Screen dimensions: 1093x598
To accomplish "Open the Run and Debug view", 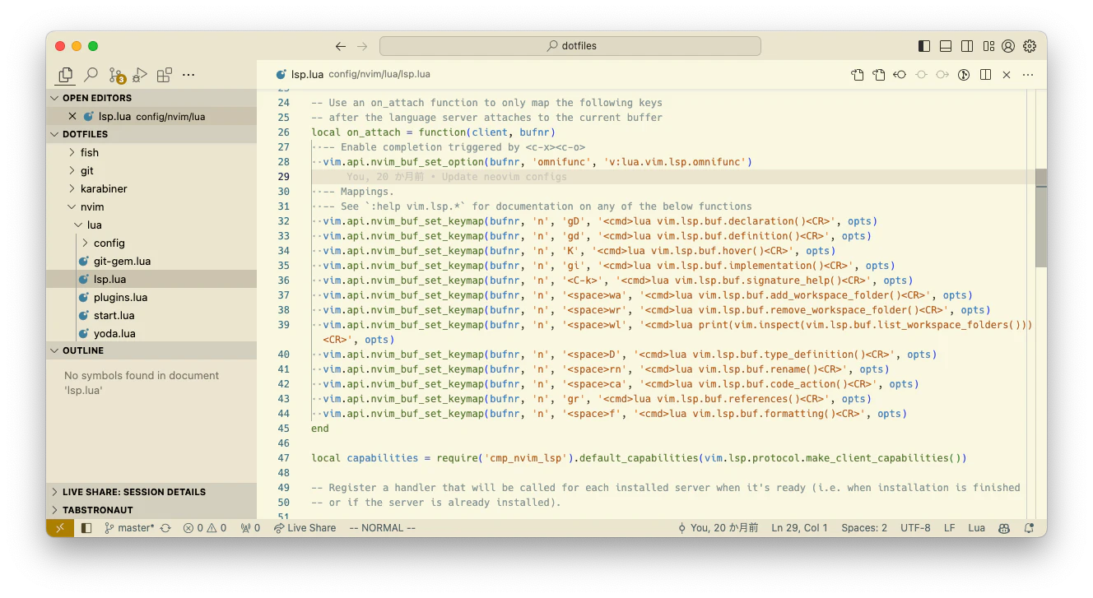I will tap(140, 75).
